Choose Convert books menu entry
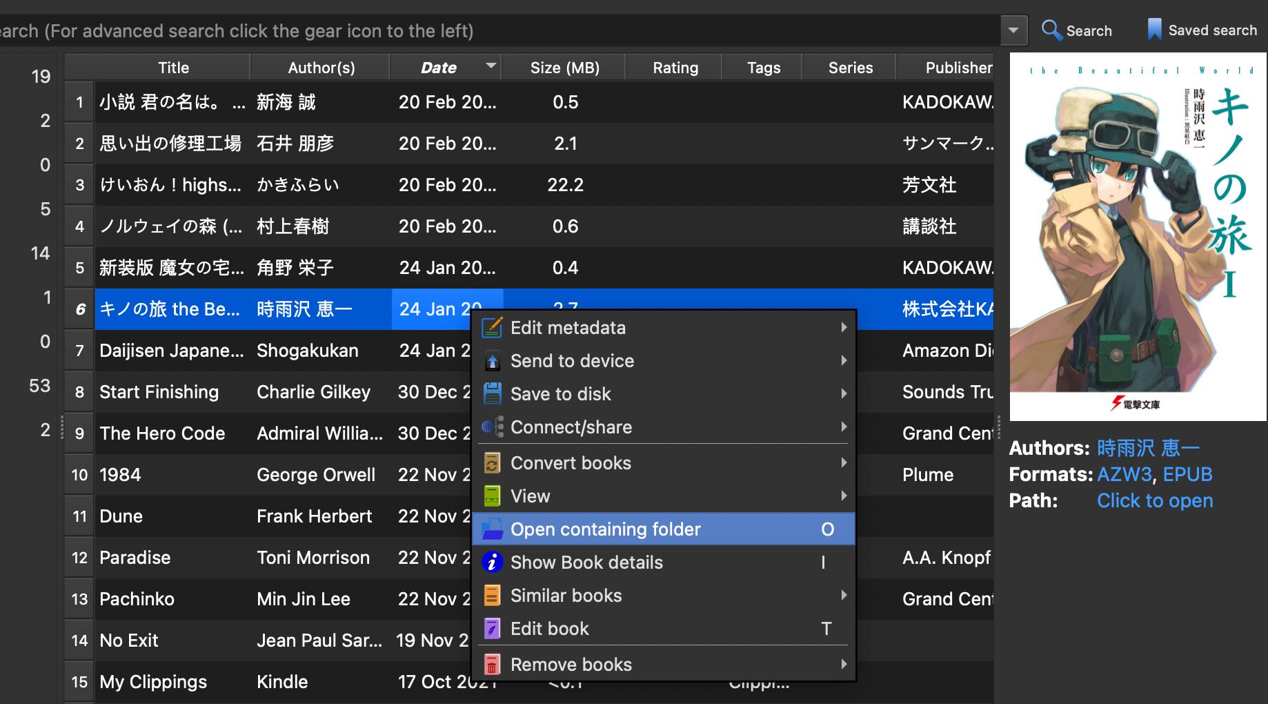Image resolution: width=1268 pixels, height=704 pixels. (664, 463)
